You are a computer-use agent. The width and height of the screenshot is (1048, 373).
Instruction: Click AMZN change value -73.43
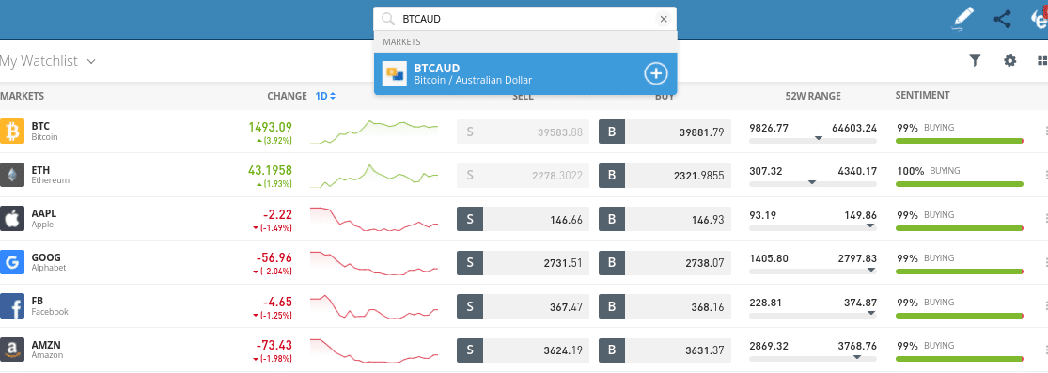tap(274, 345)
